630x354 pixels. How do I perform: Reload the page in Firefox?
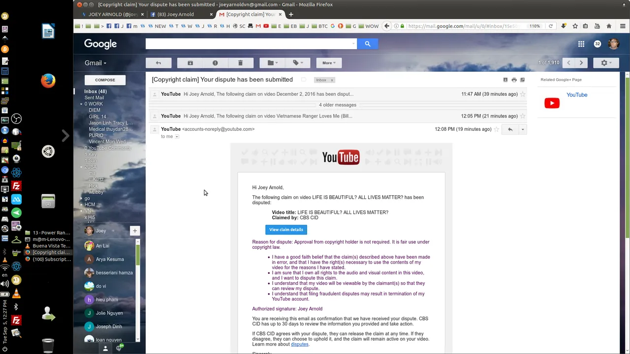pyautogui.click(x=551, y=26)
